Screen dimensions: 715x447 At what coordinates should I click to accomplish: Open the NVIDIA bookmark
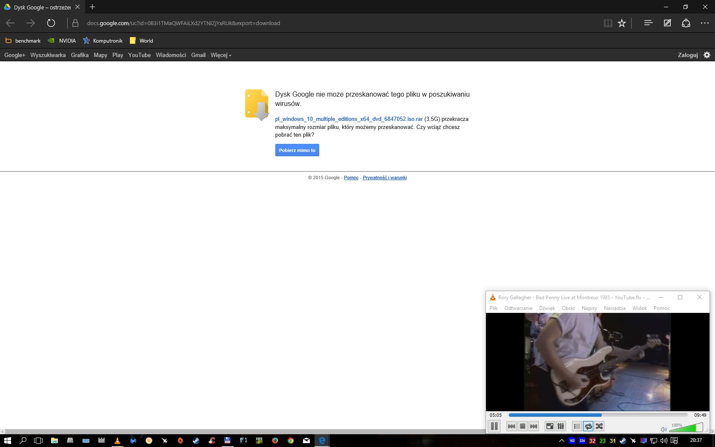(x=62, y=41)
